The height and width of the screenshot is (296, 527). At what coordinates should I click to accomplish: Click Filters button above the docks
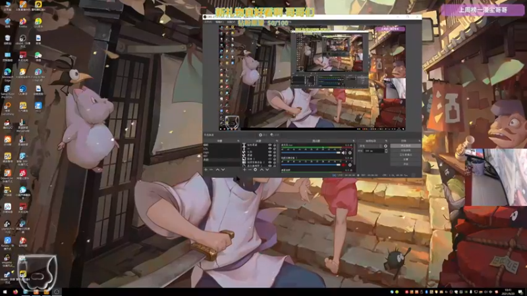coord(275,135)
